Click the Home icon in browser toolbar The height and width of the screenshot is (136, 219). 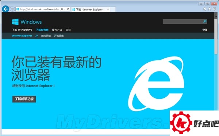pyautogui.click(x=205, y=9)
